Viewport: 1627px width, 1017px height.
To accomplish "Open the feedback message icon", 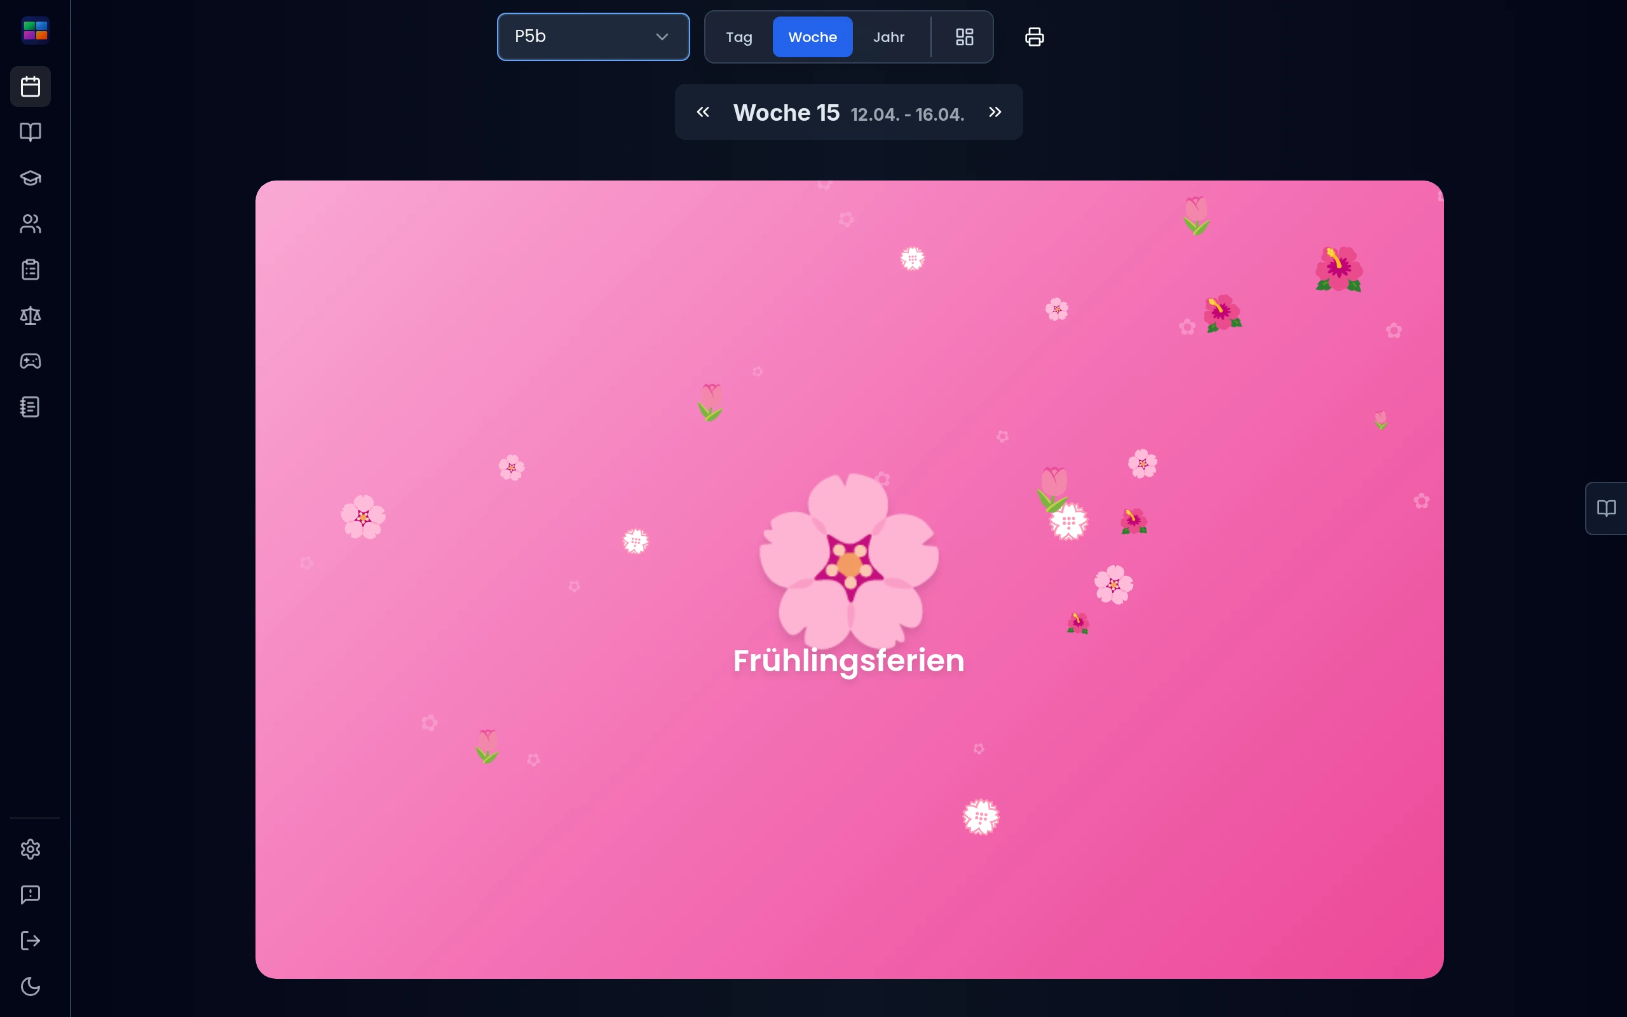I will pos(31,894).
